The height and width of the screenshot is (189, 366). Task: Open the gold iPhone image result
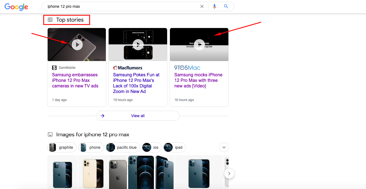pyautogui.click(x=93, y=172)
